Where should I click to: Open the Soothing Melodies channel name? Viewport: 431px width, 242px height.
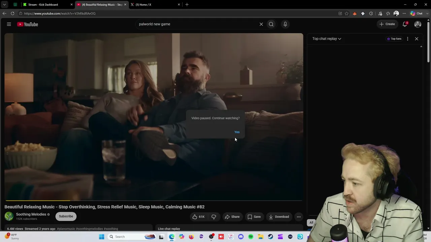pos(31,214)
